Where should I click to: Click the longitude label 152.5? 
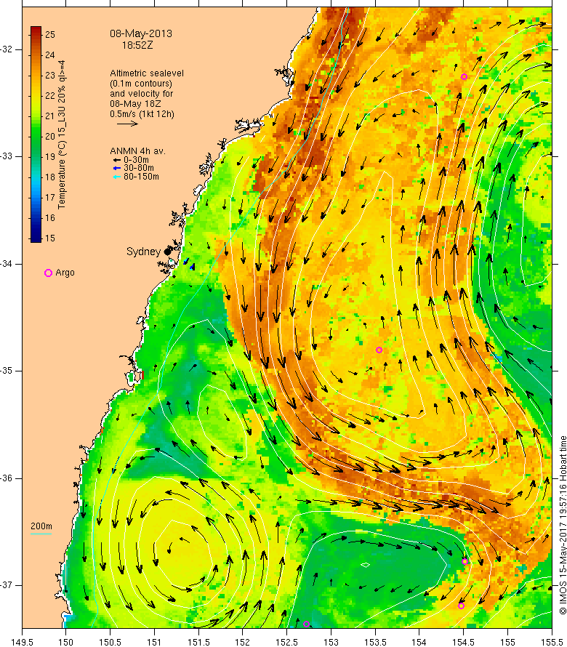pos(286,642)
